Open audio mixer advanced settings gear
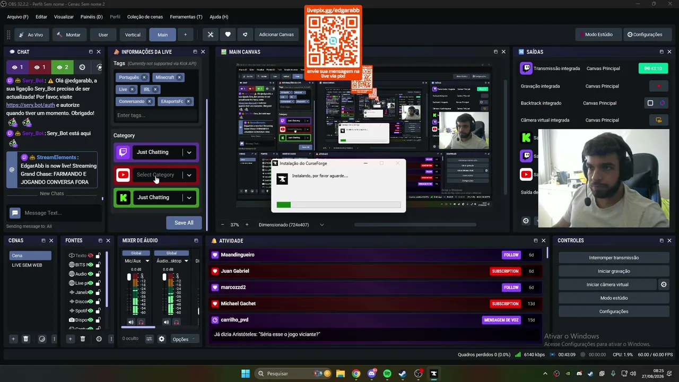 point(162,339)
